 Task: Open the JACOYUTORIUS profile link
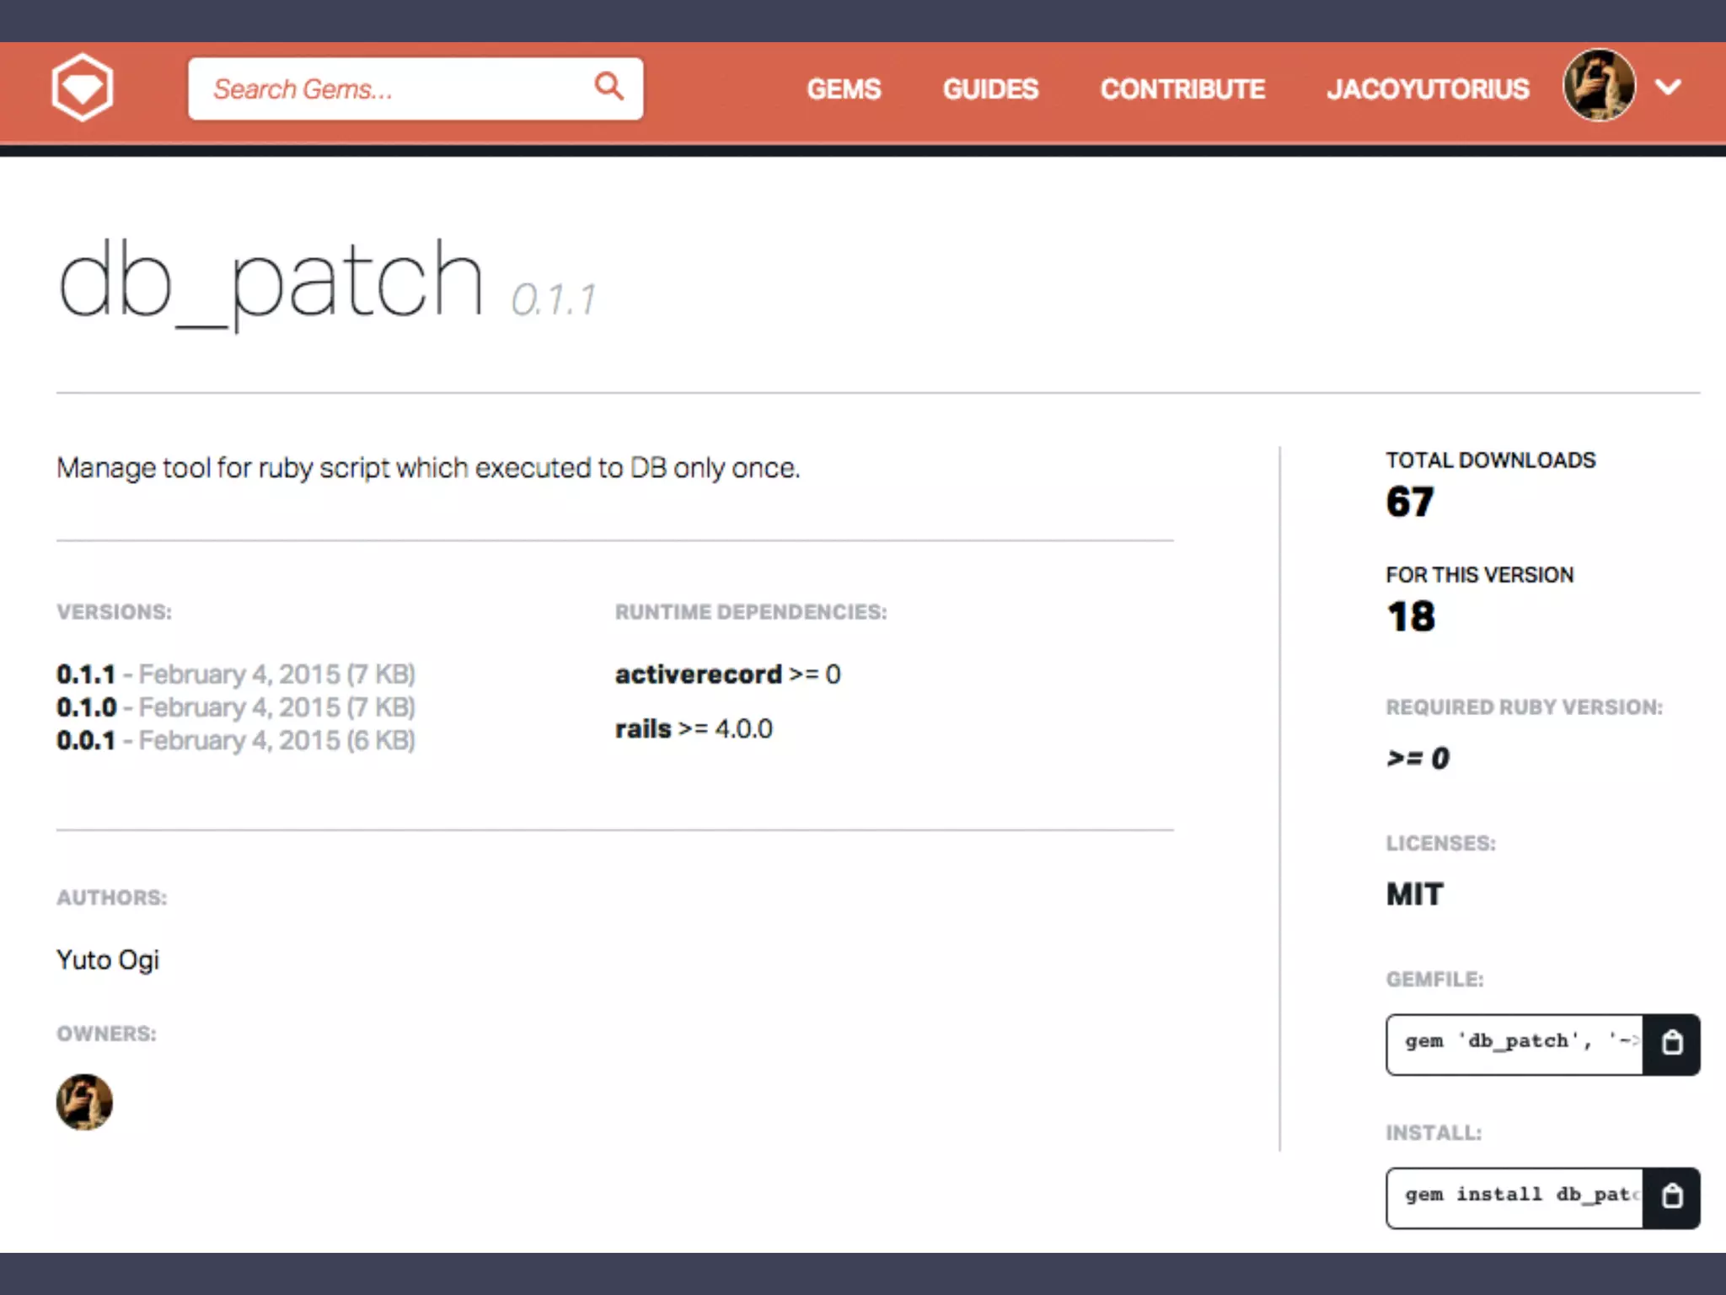[1428, 89]
